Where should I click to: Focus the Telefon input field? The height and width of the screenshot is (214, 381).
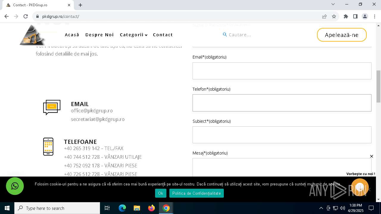pyautogui.click(x=282, y=103)
